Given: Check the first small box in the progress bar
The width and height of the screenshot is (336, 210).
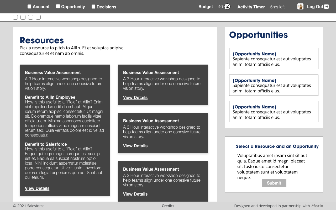Looking at the screenshot, I should click(x=15, y=17).
